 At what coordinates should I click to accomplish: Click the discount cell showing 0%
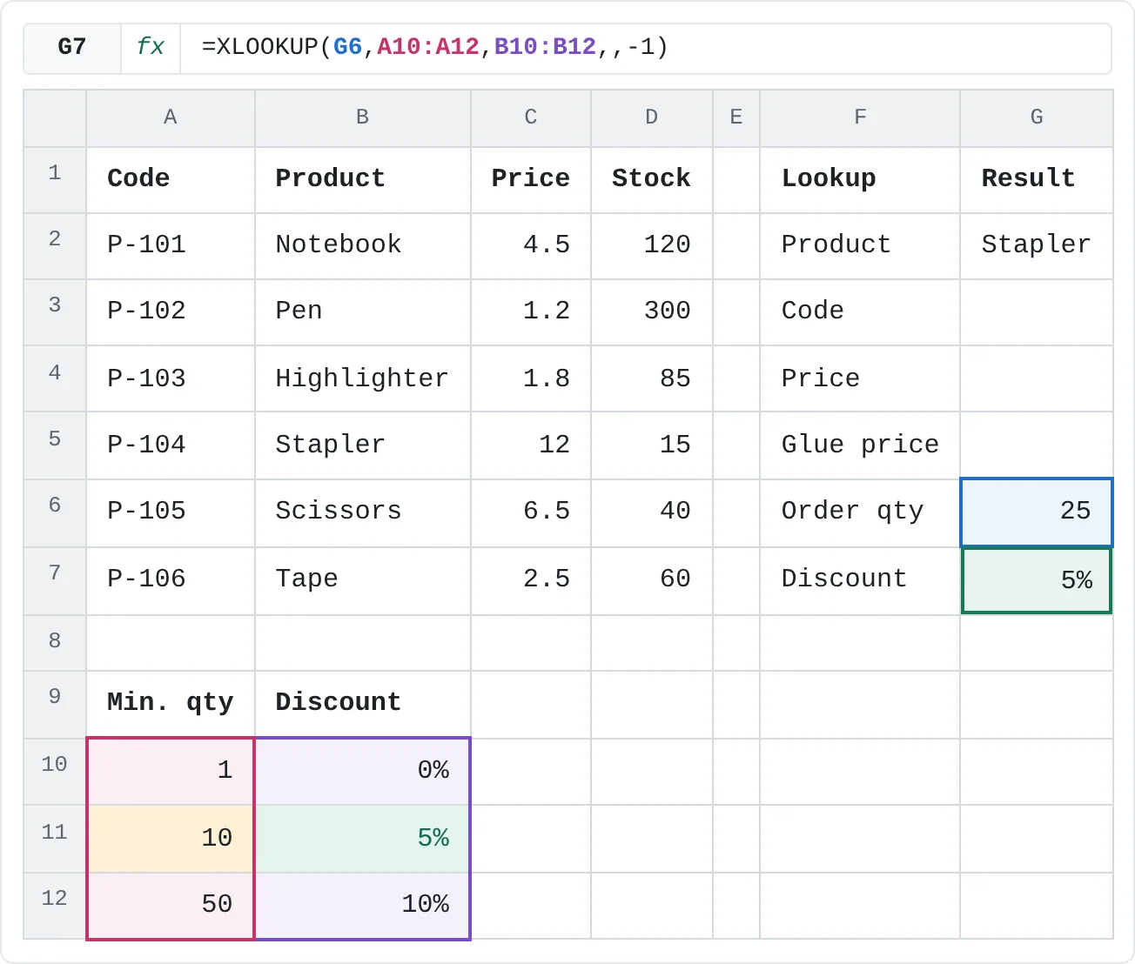(363, 772)
